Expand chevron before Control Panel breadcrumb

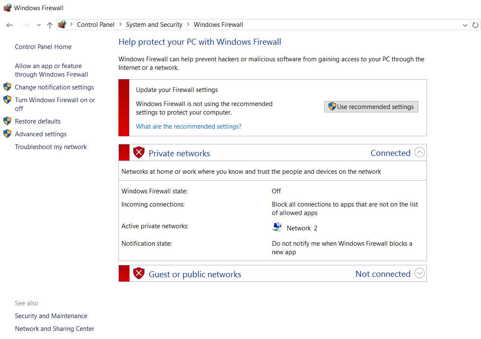[71, 25]
